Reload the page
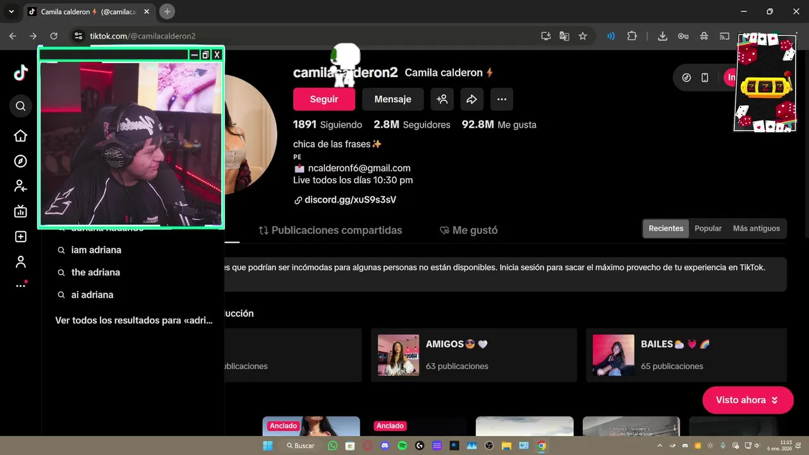Screen dimensions: 809x455 pyautogui.click(x=54, y=36)
